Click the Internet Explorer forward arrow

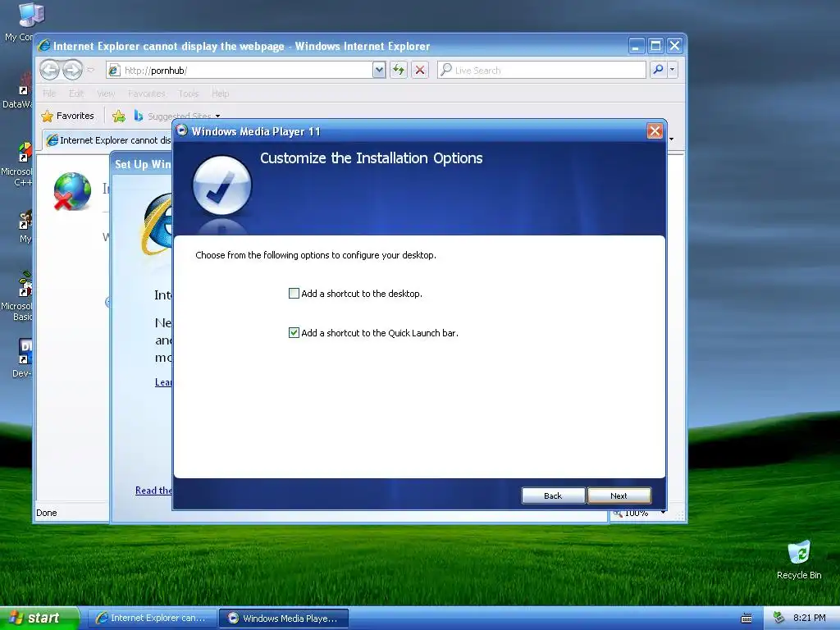point(72,70)
